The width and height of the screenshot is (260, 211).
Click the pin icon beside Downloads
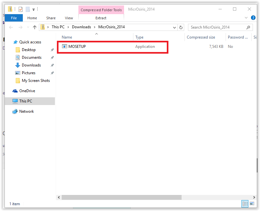click(x=52, y=65)
